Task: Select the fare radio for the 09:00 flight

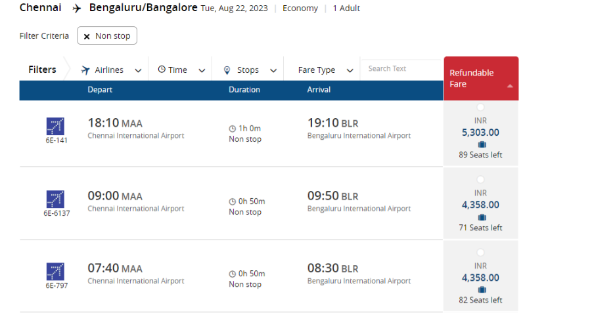Action: coord(480,179)
